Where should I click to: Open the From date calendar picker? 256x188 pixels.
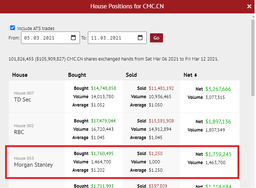click(73, 38)
